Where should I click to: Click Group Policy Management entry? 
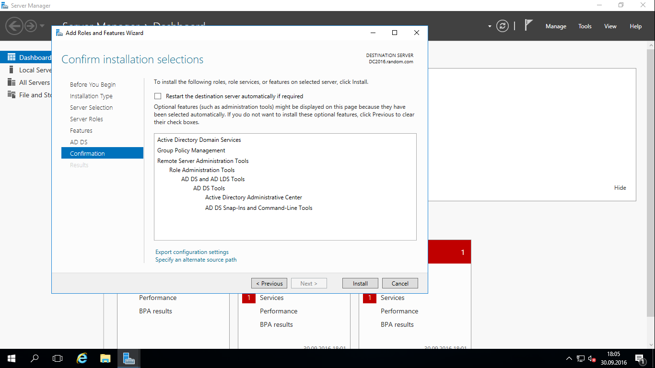click(x=191, y=150)
